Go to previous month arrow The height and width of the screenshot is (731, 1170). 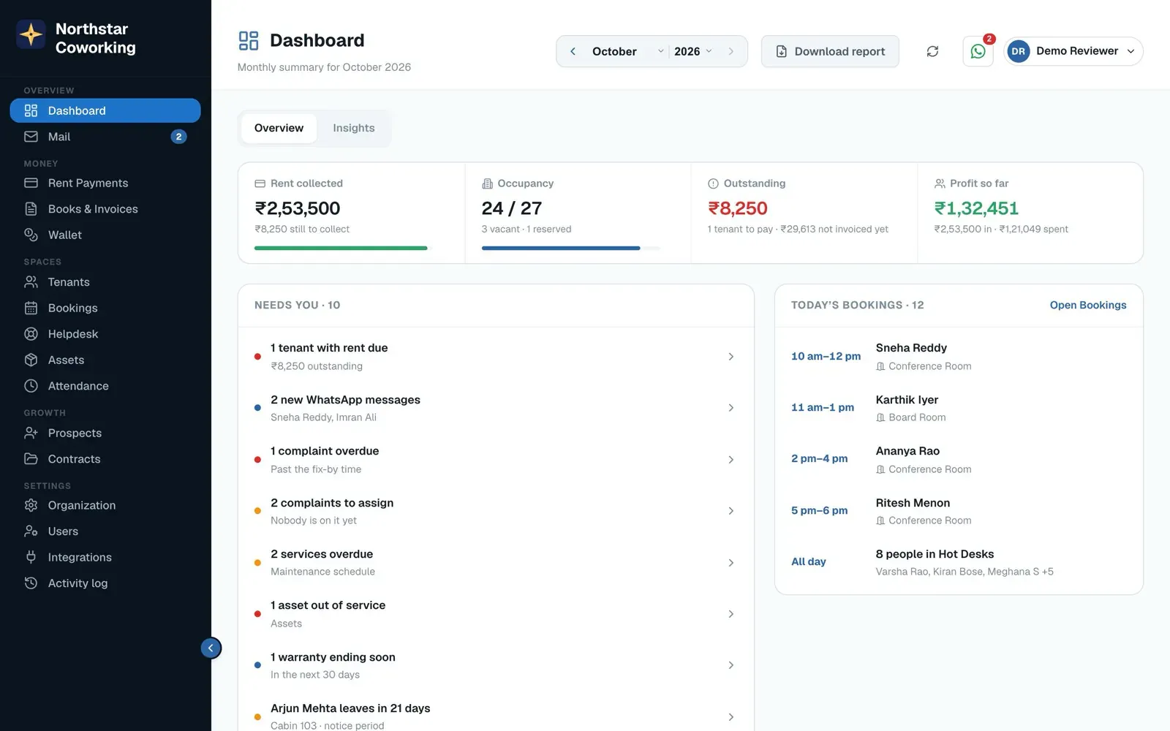coord(573,51)
